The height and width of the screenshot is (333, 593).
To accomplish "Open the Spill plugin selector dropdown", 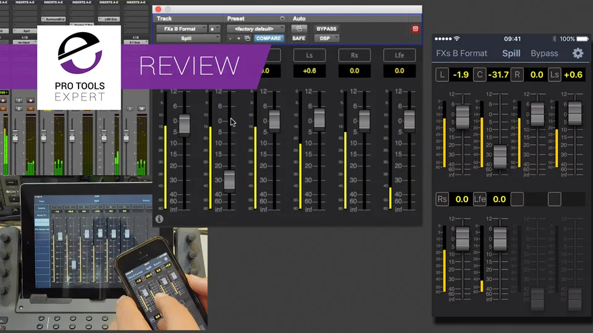I will pos(188,38).
